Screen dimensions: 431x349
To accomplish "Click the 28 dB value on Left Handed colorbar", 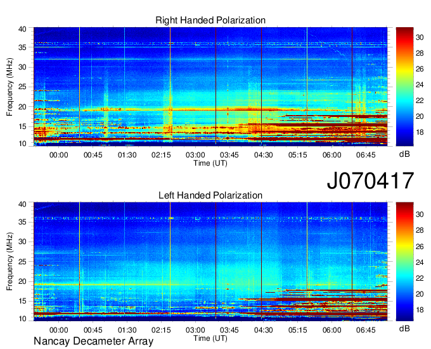I will coord(420,230).
